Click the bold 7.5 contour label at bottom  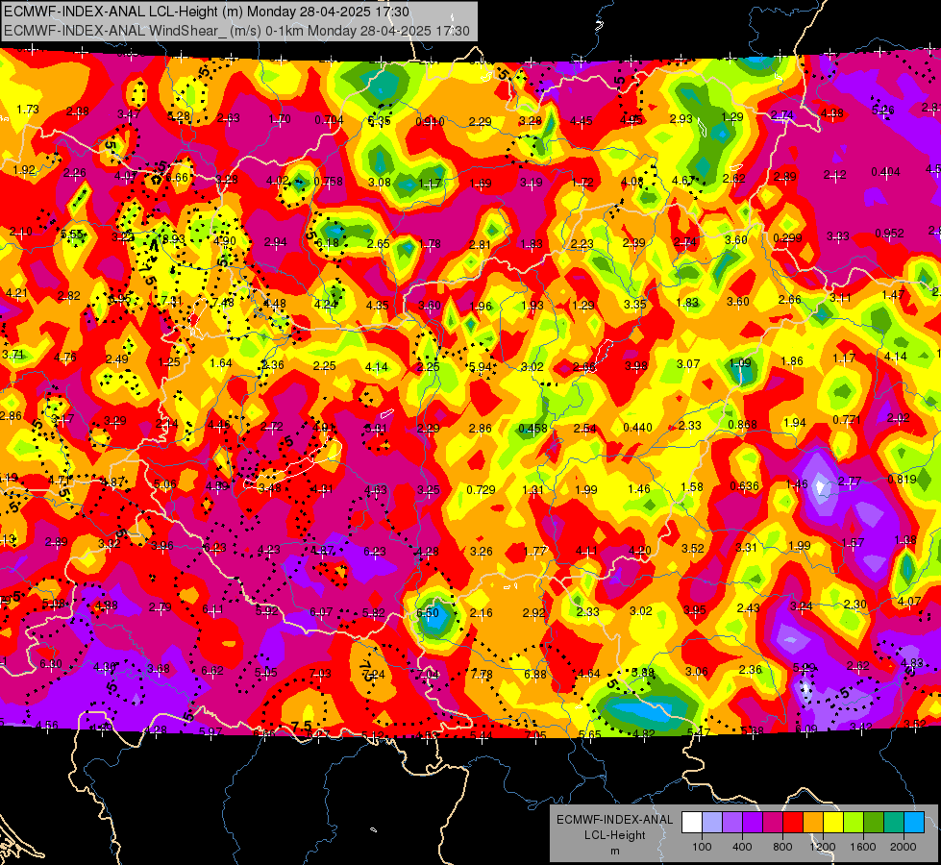302,725
